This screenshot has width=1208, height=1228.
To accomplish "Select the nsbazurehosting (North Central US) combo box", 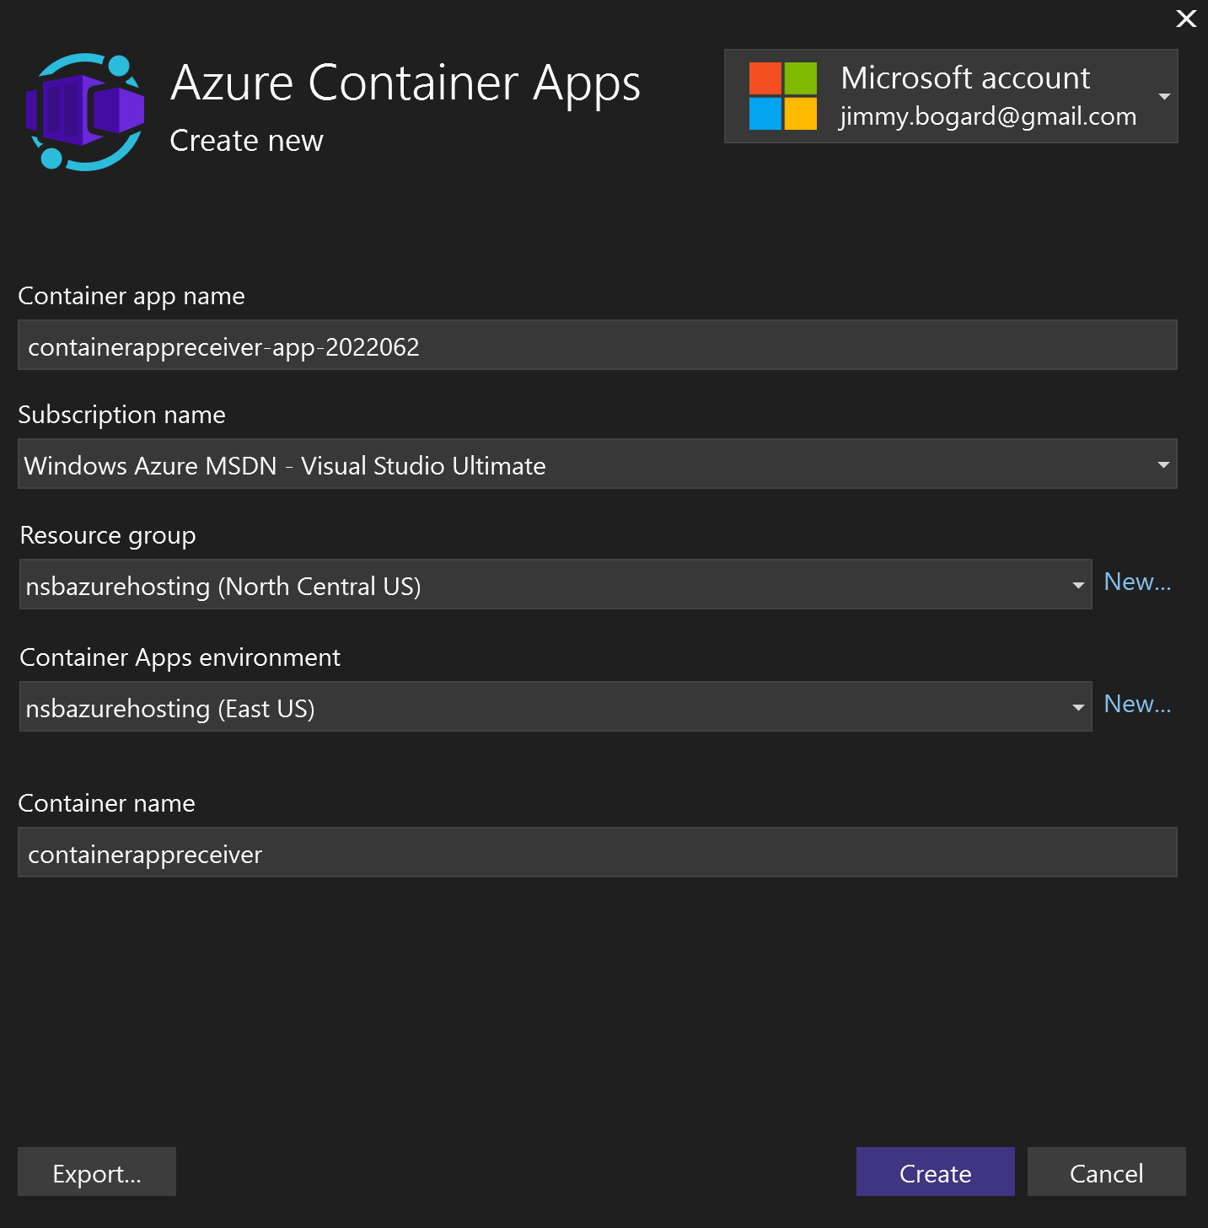I will point(556,584).
